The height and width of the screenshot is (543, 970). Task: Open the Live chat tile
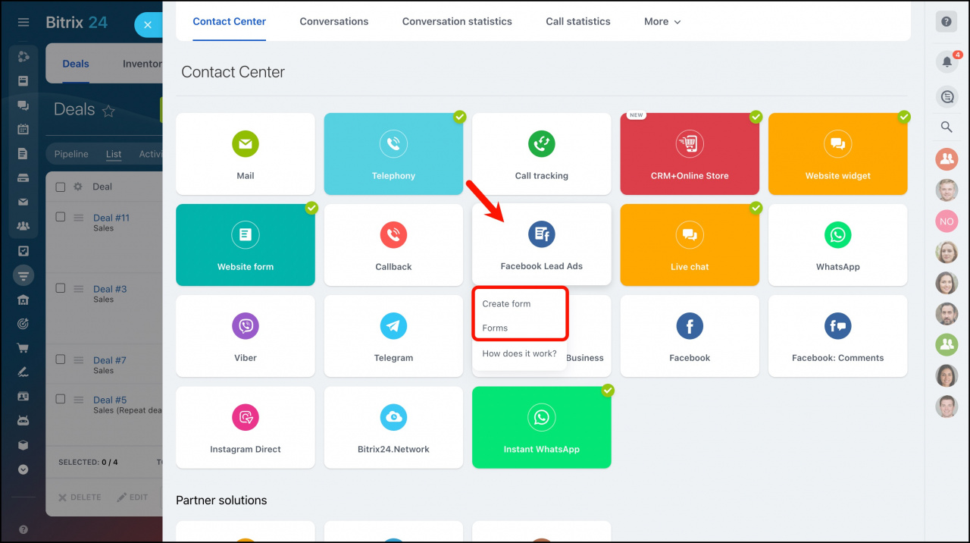tap(690, 245)
